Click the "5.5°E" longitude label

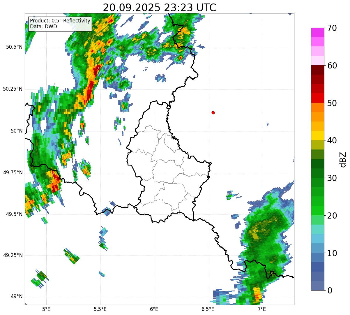(100, 309)
